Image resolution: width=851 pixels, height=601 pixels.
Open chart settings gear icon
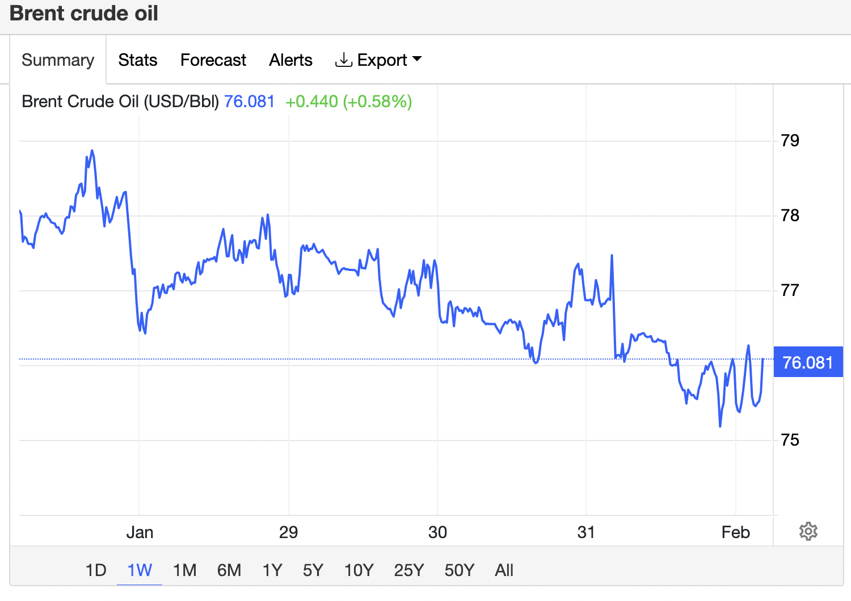pyautogui.click(x=808, y=531)
